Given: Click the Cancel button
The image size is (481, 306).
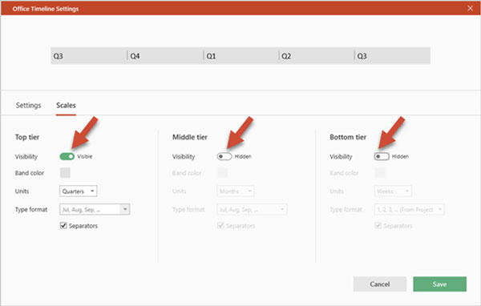Looking at the screenshot, I should [380, 284].
